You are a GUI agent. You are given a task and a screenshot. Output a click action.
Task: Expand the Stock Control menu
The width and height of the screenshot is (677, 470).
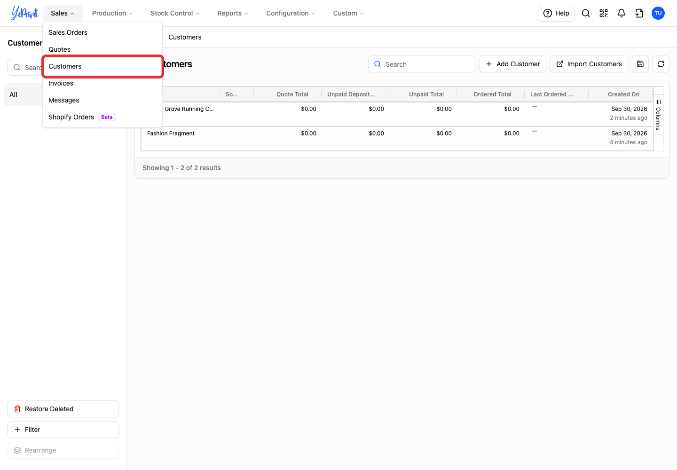175,13
